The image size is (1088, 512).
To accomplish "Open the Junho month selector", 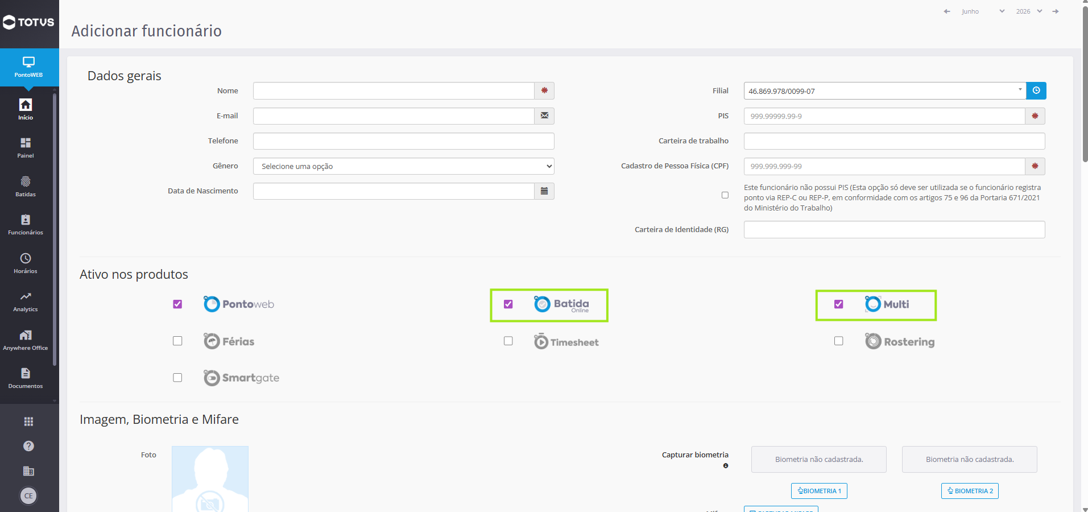I will 983,11.
